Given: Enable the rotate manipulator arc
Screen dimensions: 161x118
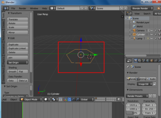Looking at the screenshot, I should [x=73, y=99].
